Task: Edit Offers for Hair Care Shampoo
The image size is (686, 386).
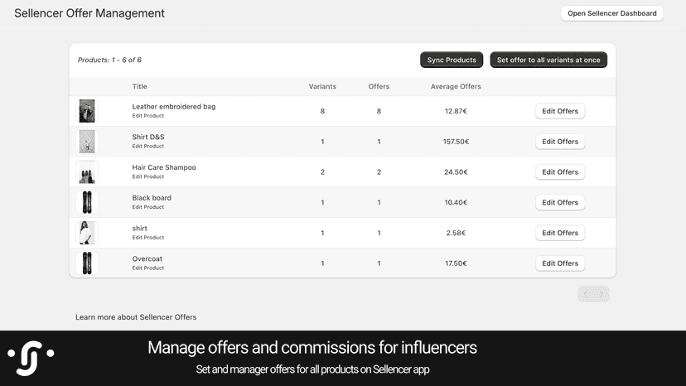Action: tap(560, 172)
